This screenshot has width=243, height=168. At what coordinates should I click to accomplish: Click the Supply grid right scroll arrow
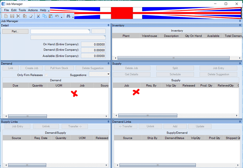tap(237, 115)
